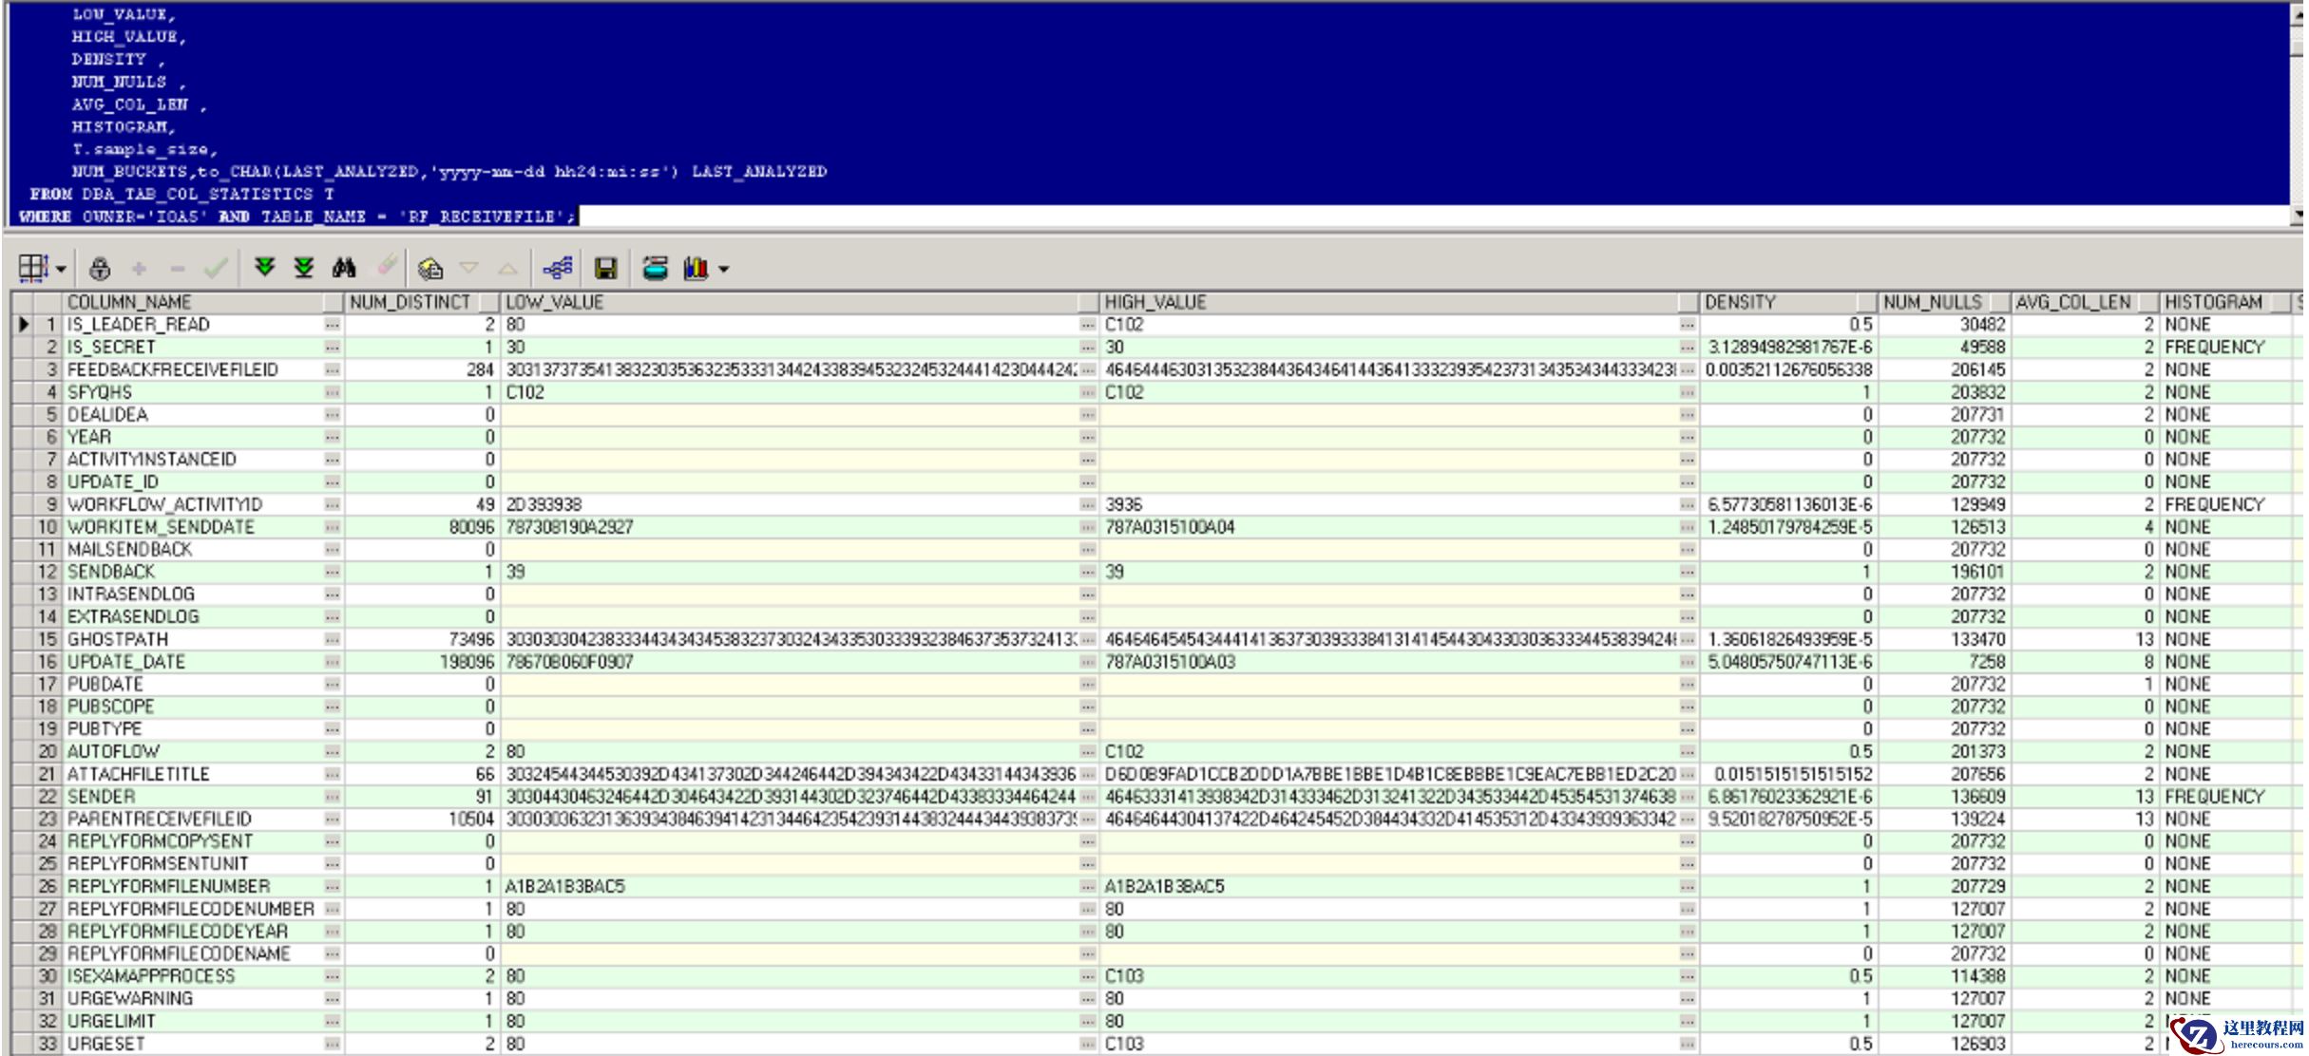Click the Single Record View icon
The height and width of the screenshot is (1056, 2309).
pos(430,269)
